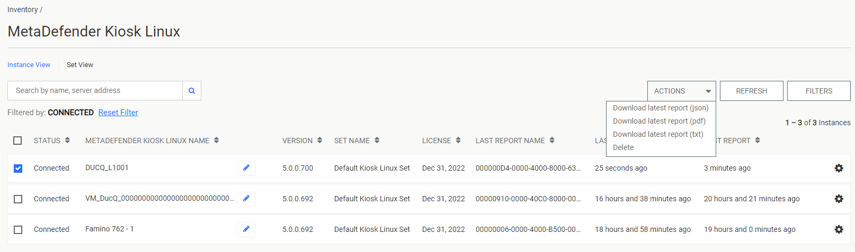Sort by the Report column arrows at far right

coord(758,141)
